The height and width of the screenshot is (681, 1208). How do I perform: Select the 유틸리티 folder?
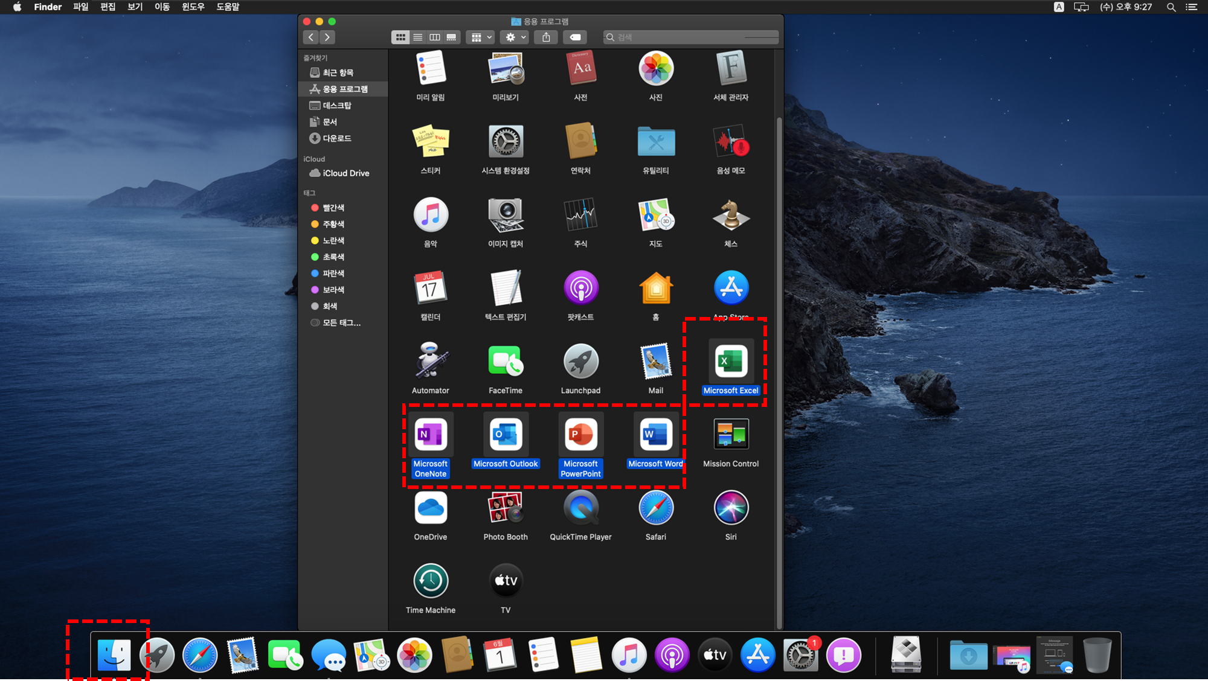pyautogui.click(x=656, y=141)
